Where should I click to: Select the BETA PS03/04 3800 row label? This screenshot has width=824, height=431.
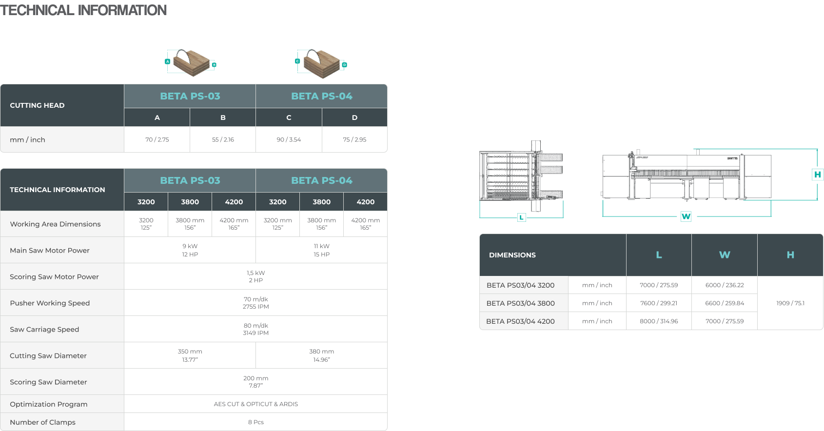520,303
